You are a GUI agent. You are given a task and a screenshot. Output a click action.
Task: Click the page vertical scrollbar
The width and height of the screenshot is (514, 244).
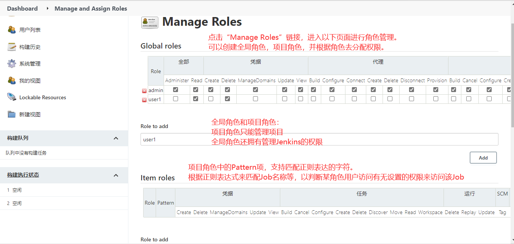(512, 76)
